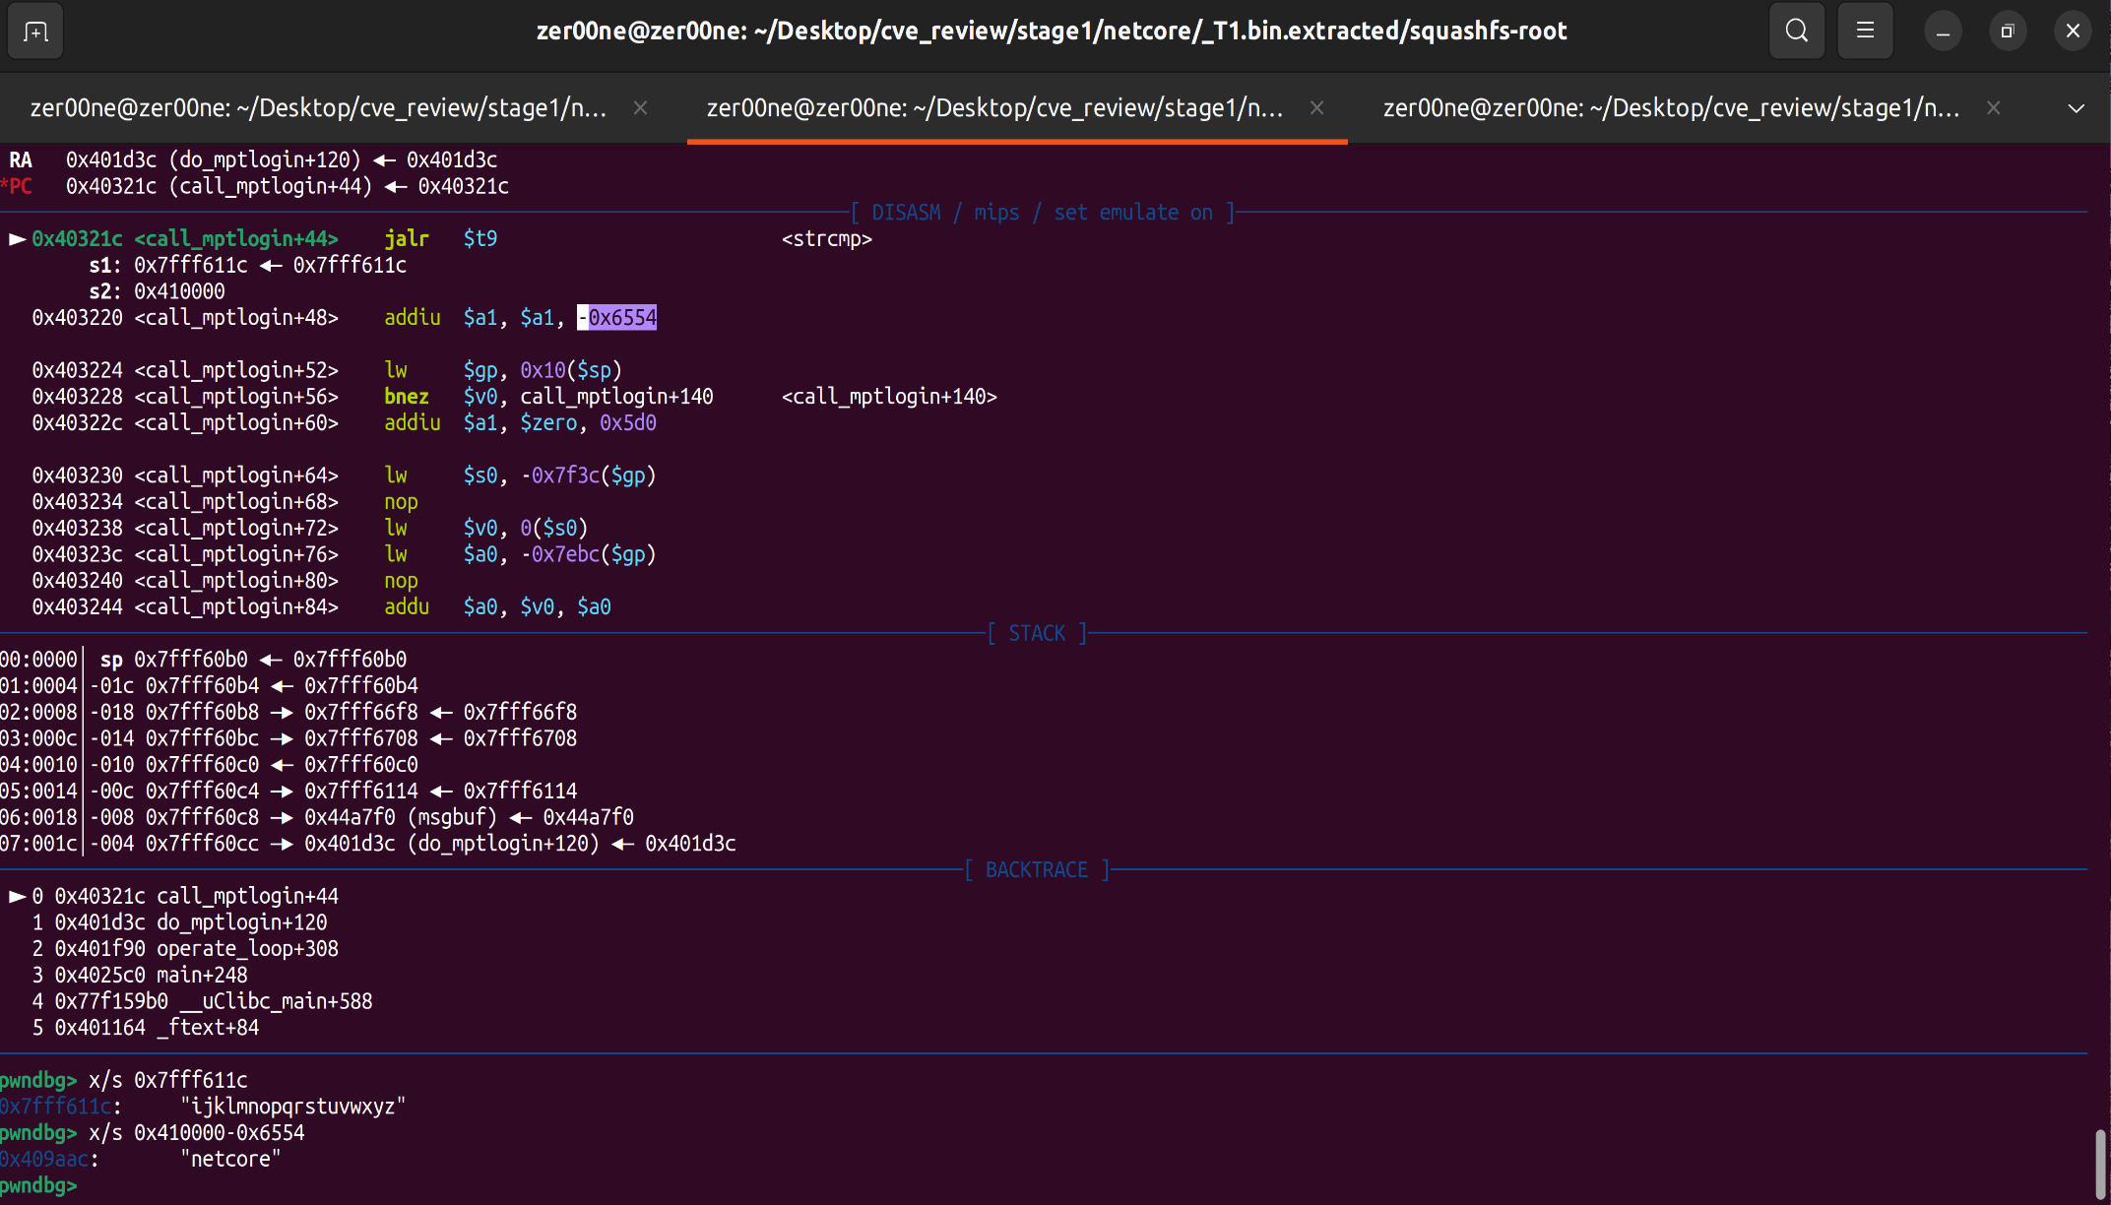This screenshot has height=1205, width=2111.
Task: Click backtrace frame 2 operate_loop+308
Action: [185, 949]
